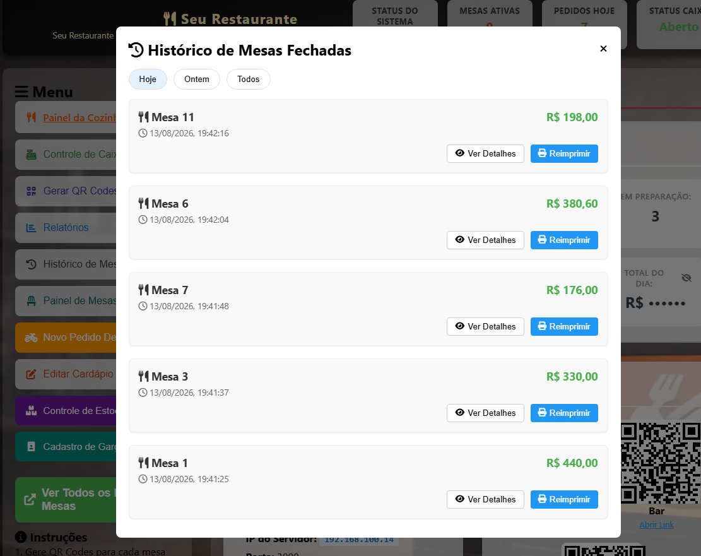Select the Hoje filter tab
This screenshot has height=556, width=701.
pyautogui.click(x=148, y=79)
